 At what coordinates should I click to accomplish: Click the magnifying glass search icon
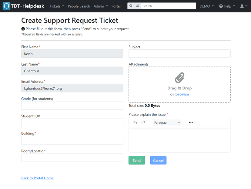click(x=131, y=6)
